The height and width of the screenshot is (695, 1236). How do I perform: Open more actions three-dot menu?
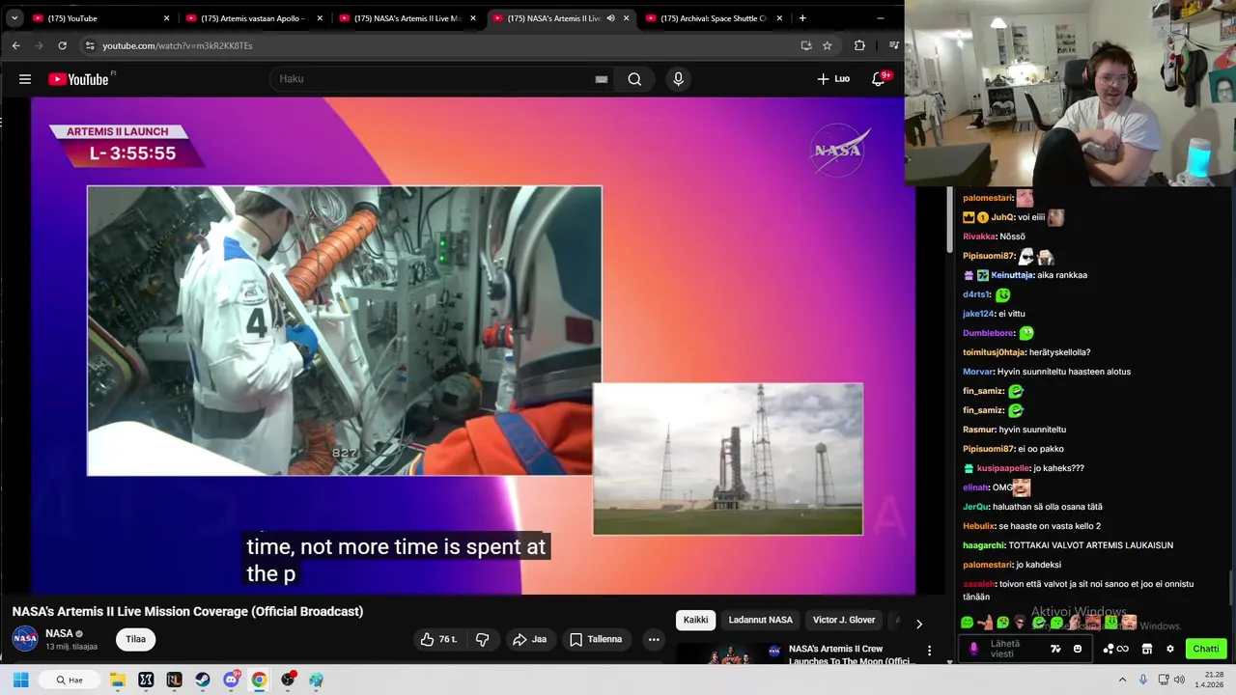click(654, 639)
